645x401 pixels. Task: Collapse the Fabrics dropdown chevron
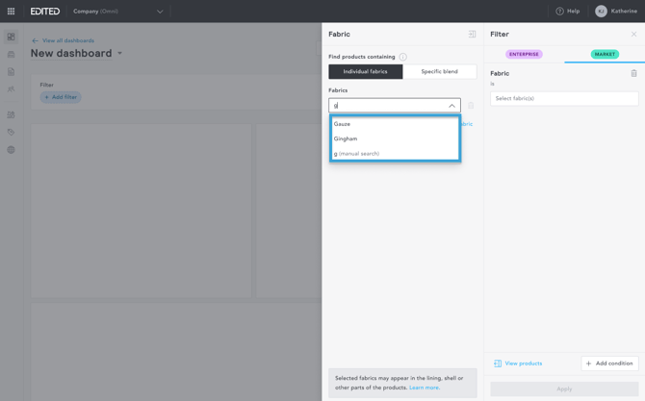point(451,106)
